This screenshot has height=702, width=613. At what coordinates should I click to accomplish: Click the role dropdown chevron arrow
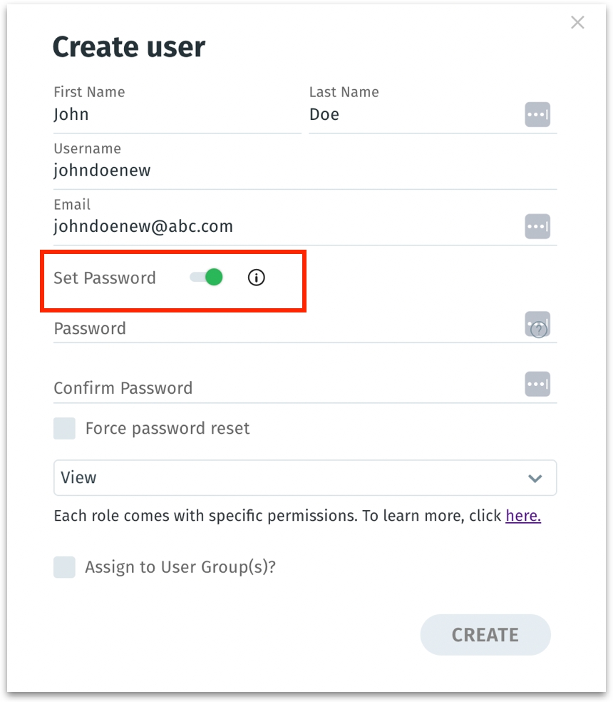[535, 478]
